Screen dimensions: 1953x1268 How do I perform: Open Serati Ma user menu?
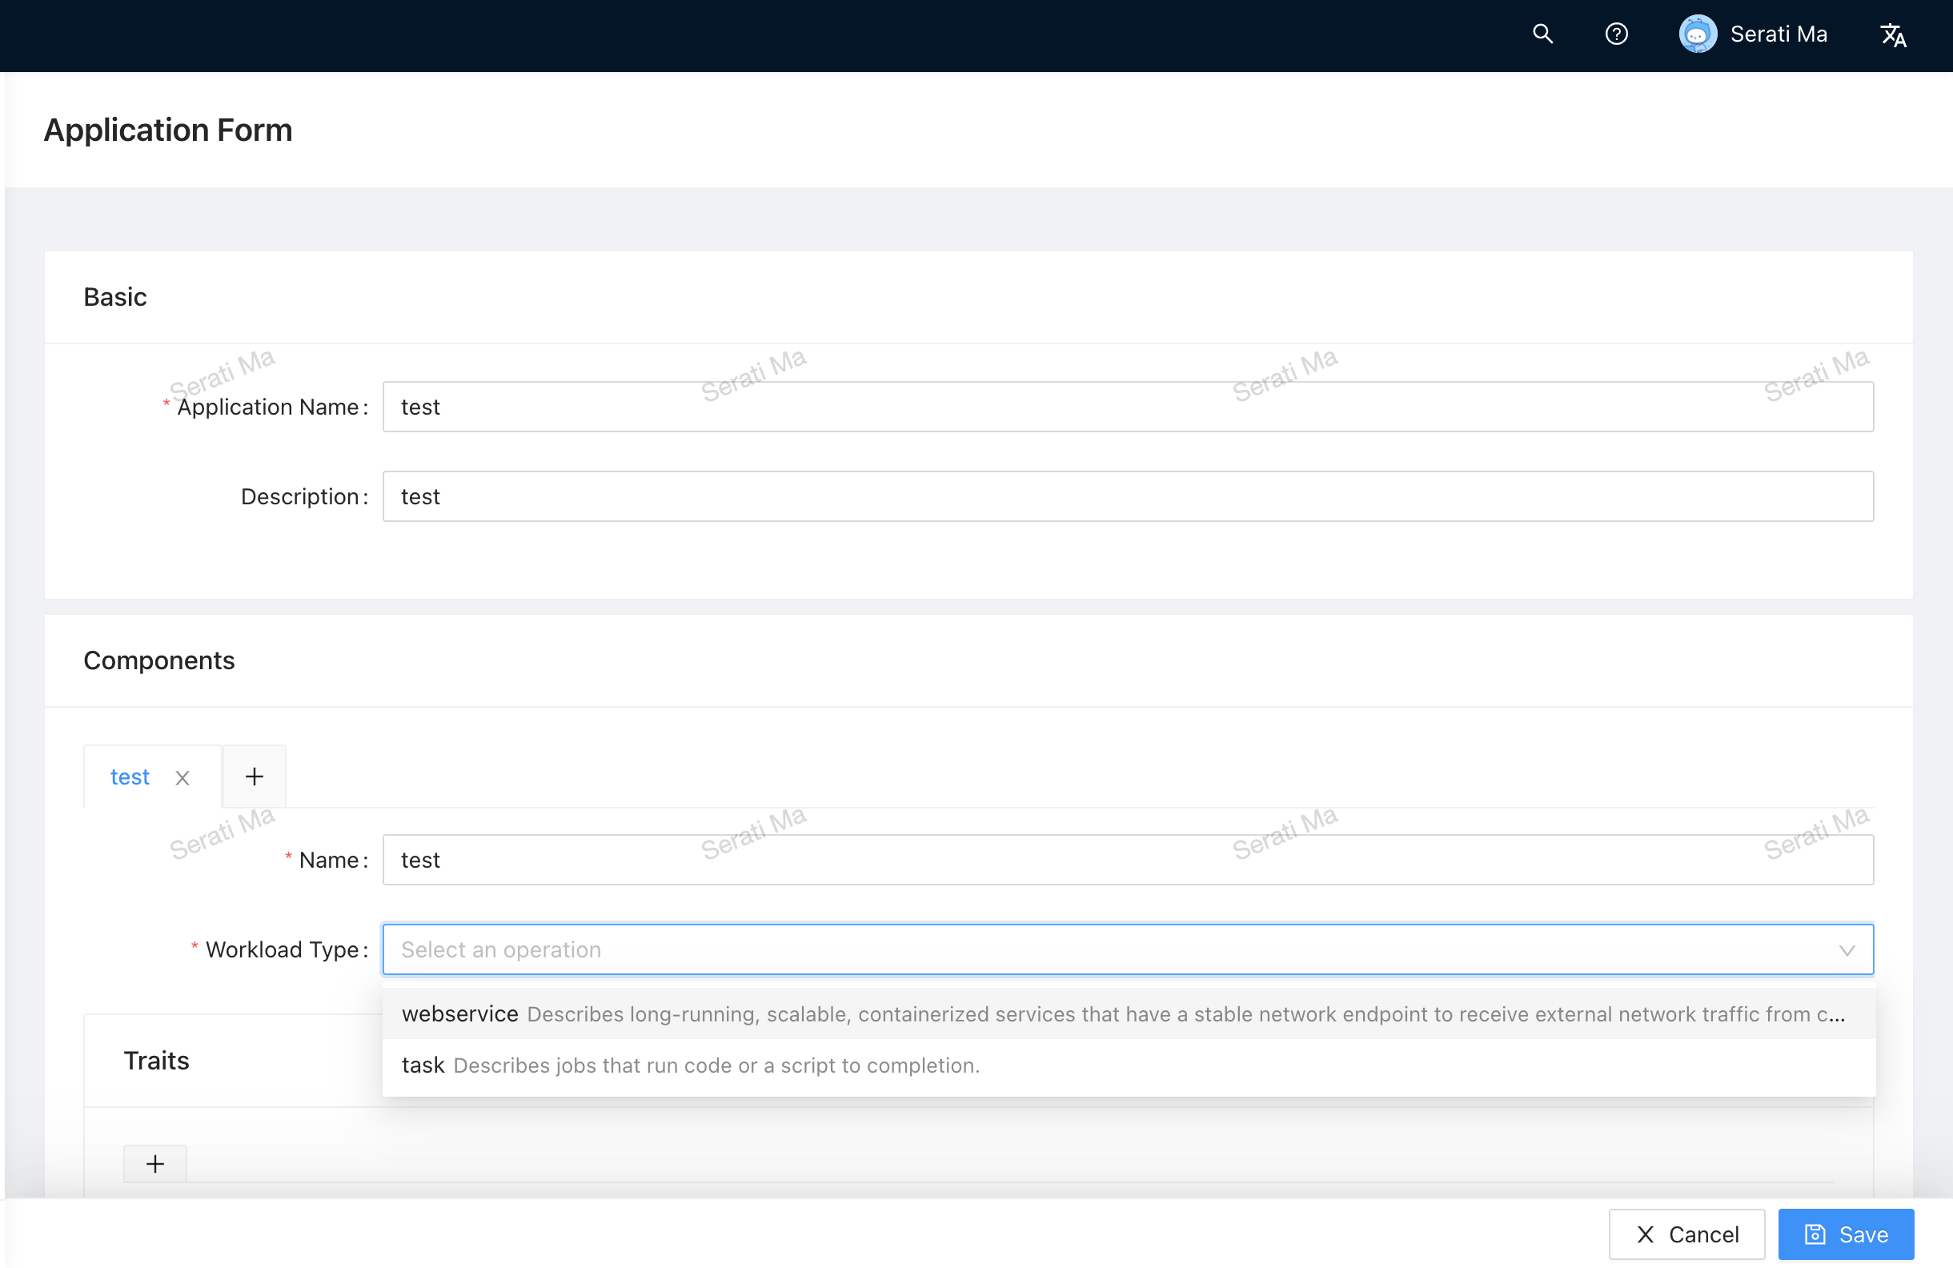pyautogui.click(x=1778, y=34)
